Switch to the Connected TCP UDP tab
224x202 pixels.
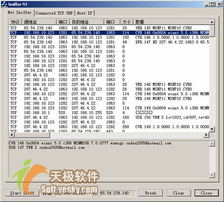(x=54, y=13)
